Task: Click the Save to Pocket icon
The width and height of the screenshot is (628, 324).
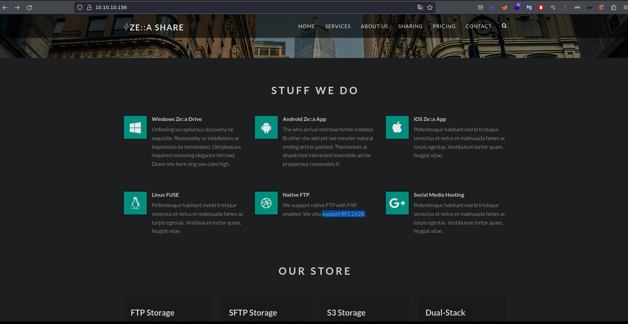Action: (x=481, y=7)
